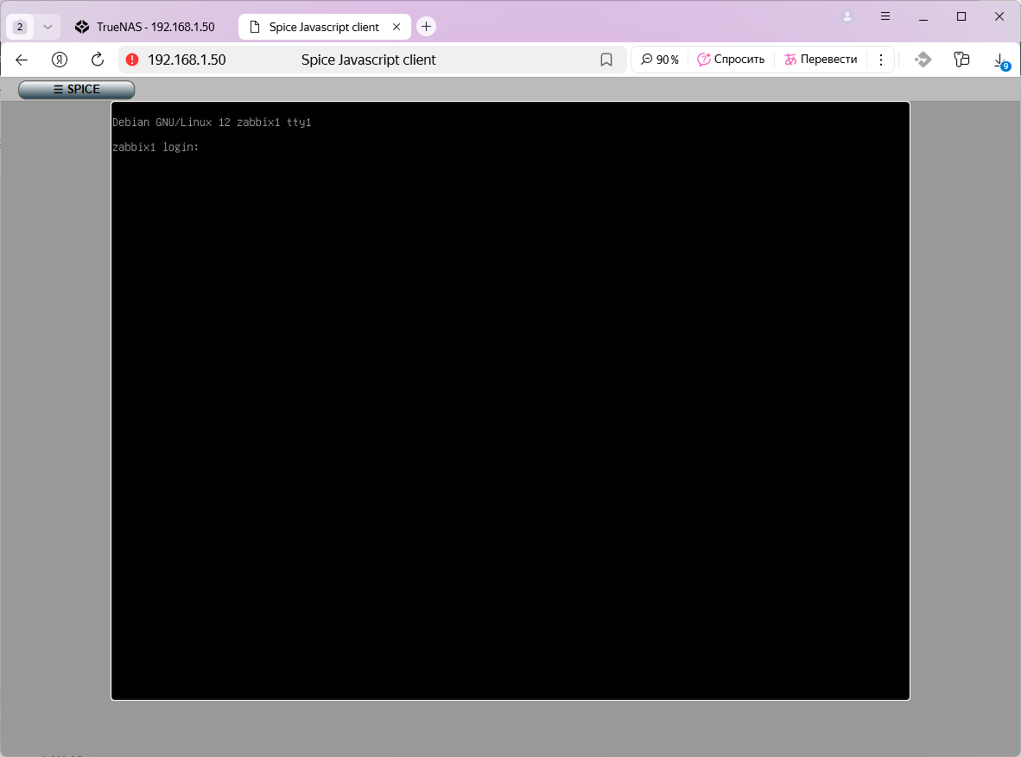Viewport: 1021px width, 757px height.
Task: Open the 90 % zoom indicator
Action: pyautogui.click(x=660, y=60)
